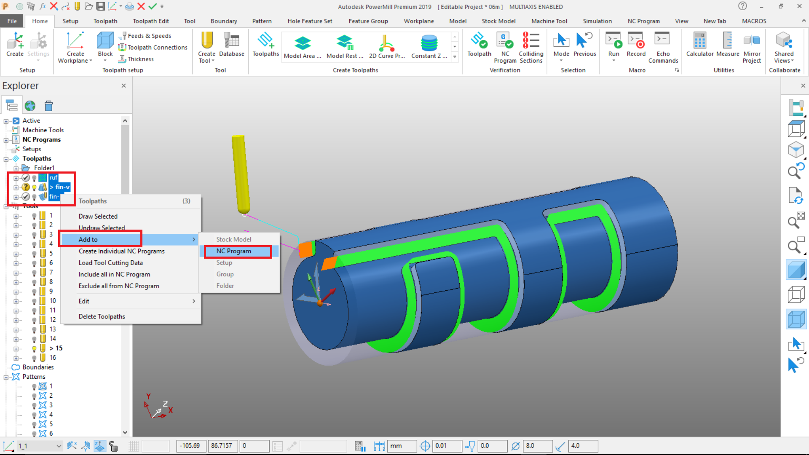Image resolution: width=809 pixels, height=455 pixels.
Task: Choose Include all in NC Program
Action: (x=114, y=274)
